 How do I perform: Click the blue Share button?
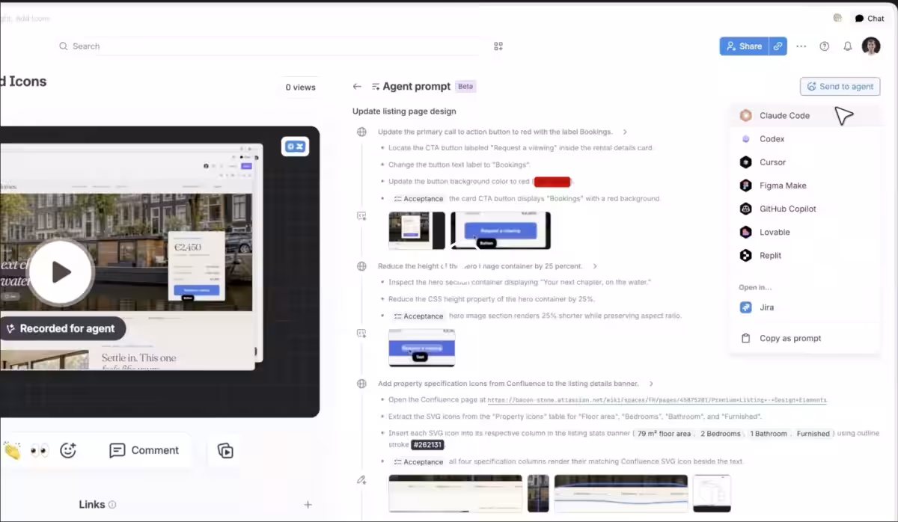(744, 46)
